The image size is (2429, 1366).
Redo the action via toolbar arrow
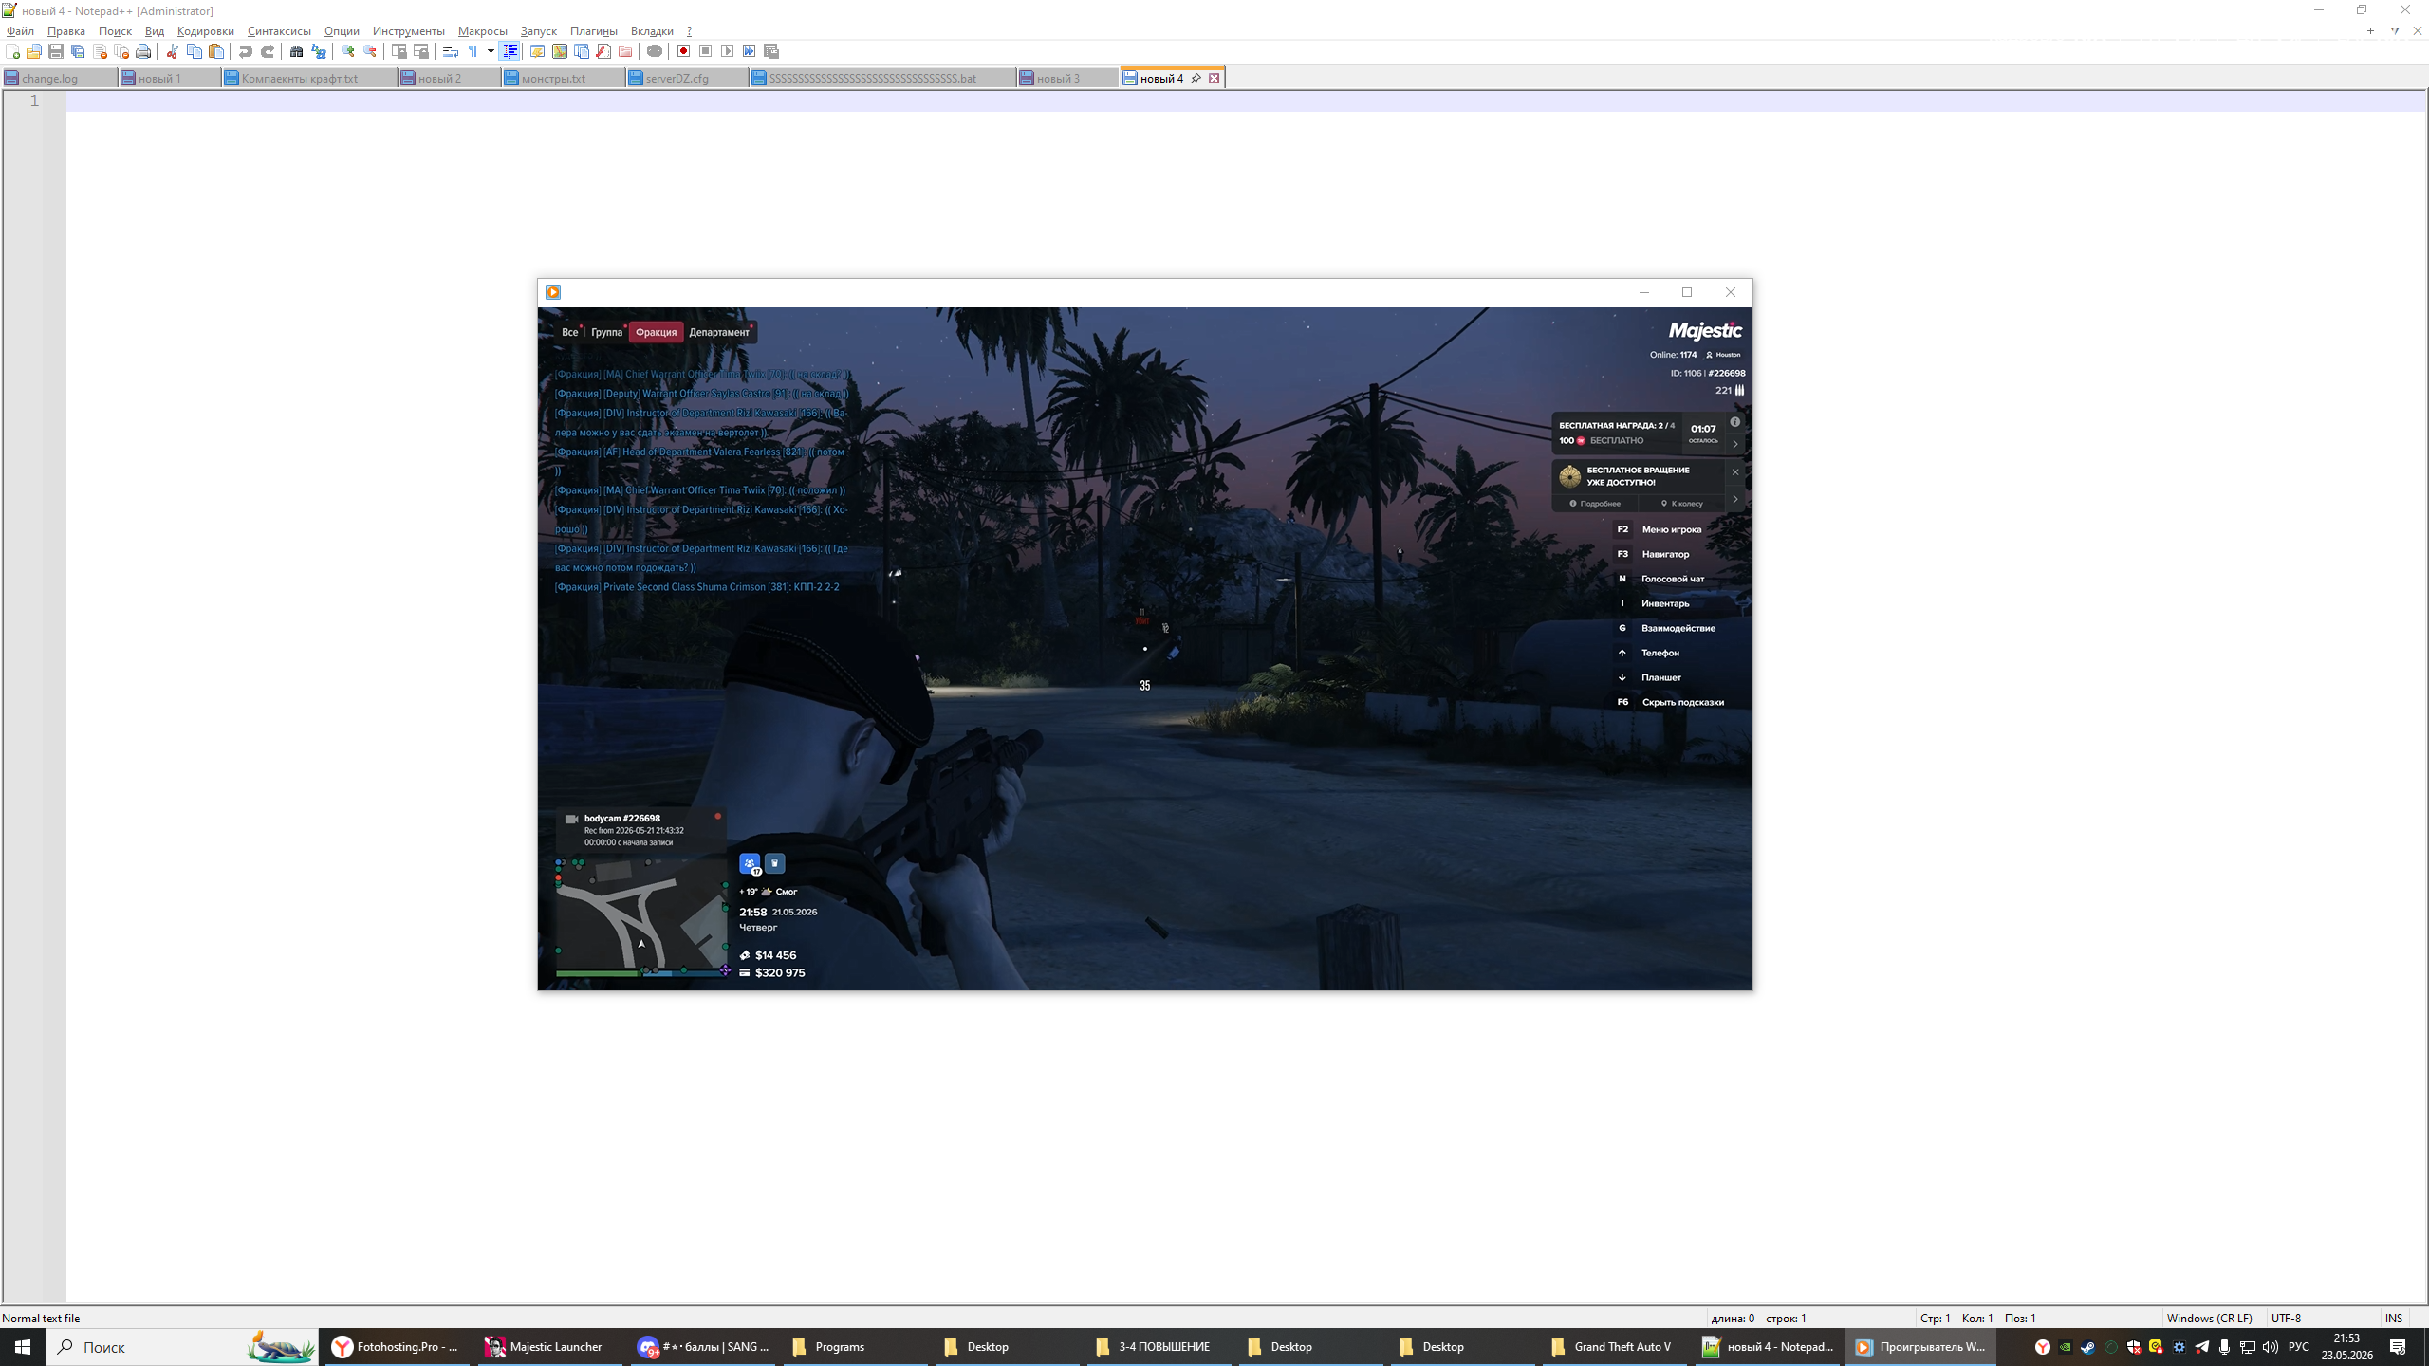point(268,51)
